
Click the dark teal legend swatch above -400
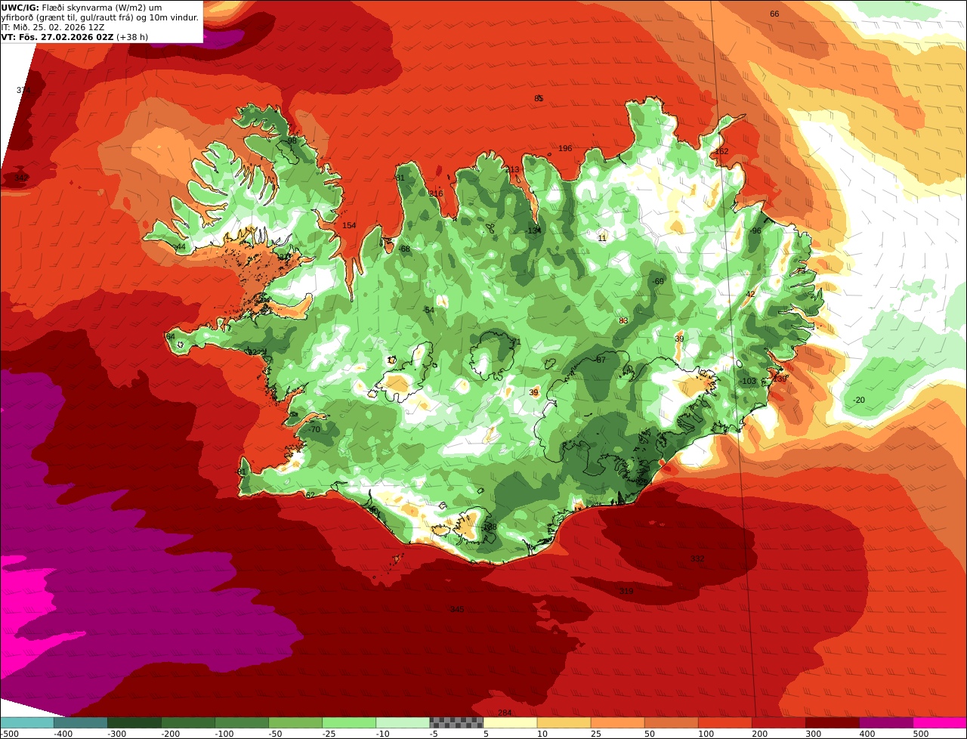tap(81, 722)
